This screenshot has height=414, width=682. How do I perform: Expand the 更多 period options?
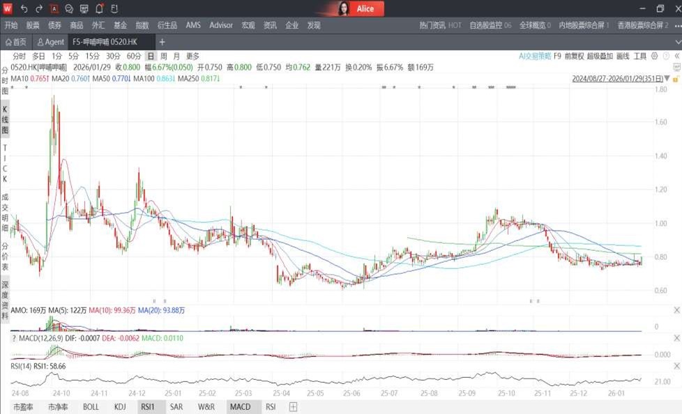[x=192, y=56]
